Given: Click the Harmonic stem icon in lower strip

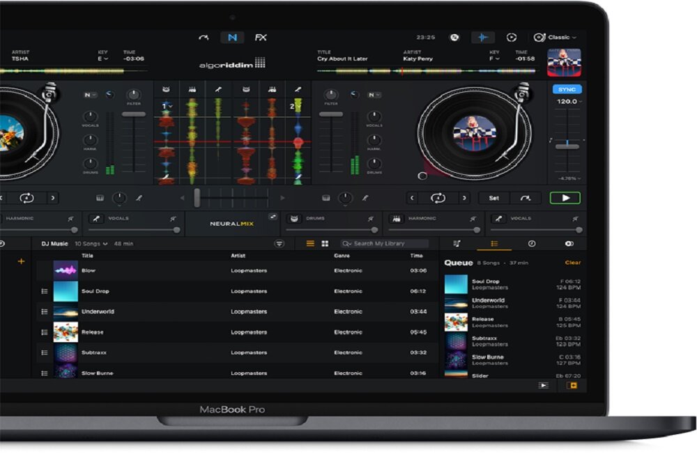Looking at the screenshot, I should tap(395, 217).
